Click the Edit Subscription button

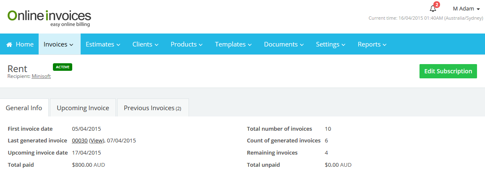click(x=448, y=71)
